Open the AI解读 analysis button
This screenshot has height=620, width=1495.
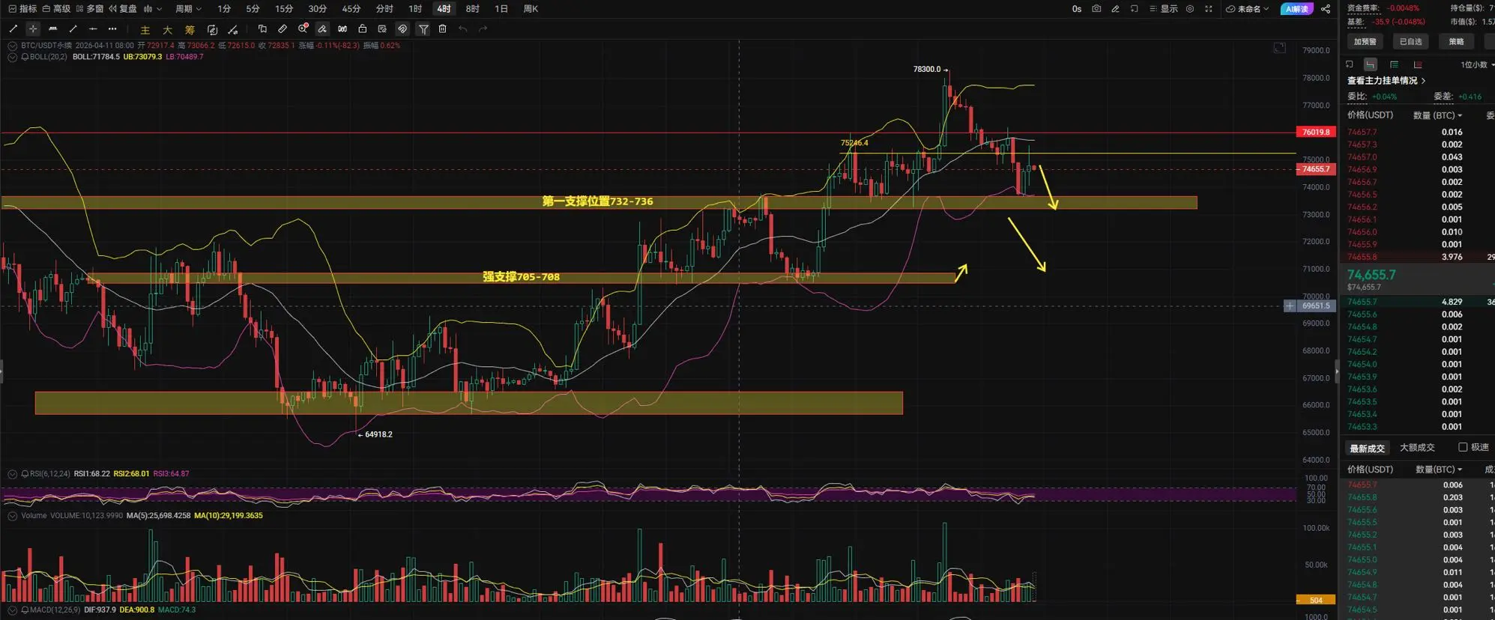1297,9
